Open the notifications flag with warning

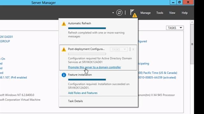pos(134,13)
